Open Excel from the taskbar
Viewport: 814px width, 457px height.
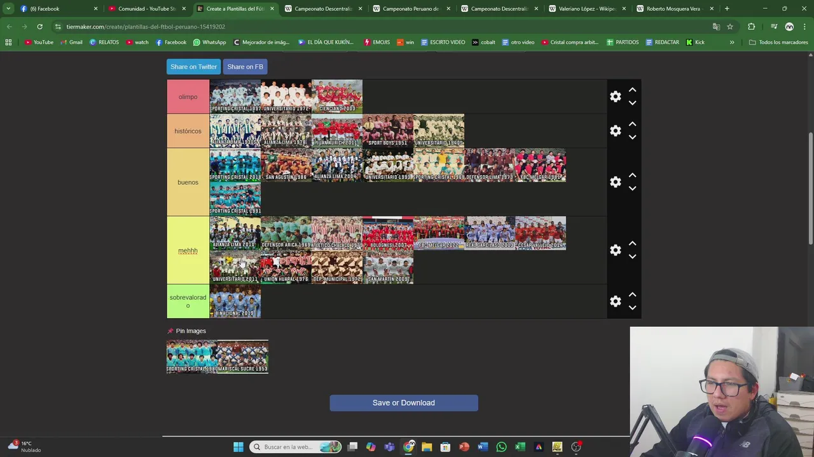coord(520,447)
